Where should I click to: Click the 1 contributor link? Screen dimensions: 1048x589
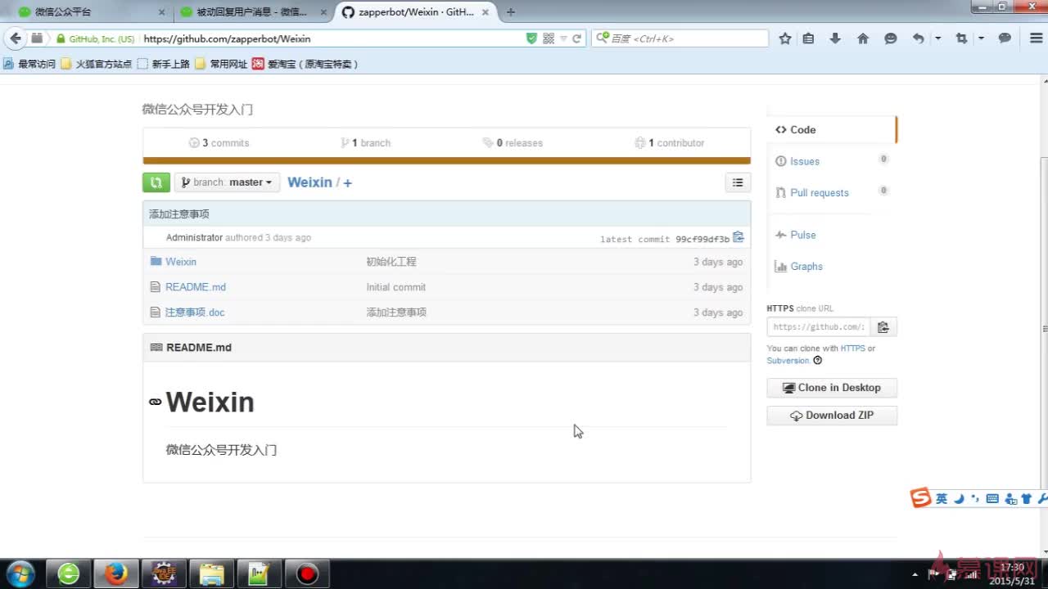(670, 142)
